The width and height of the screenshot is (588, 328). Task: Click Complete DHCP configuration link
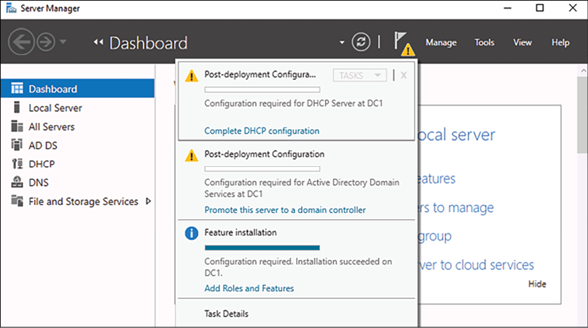(262, 131)
